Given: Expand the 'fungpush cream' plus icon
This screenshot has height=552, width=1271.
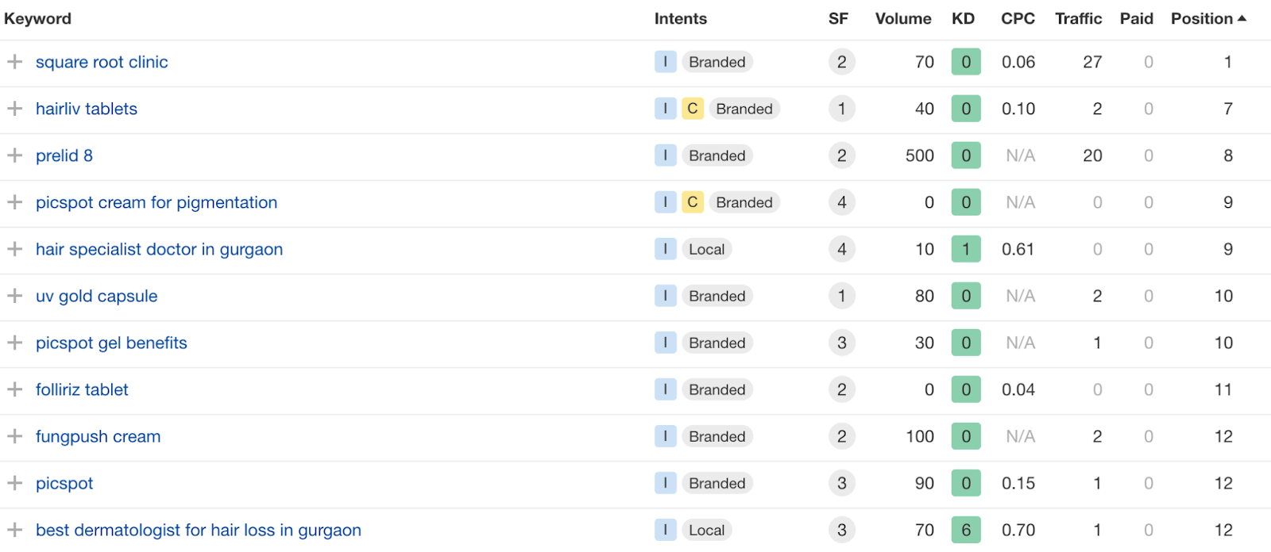Looking at the screenshot, I should [x=14, y=436].
